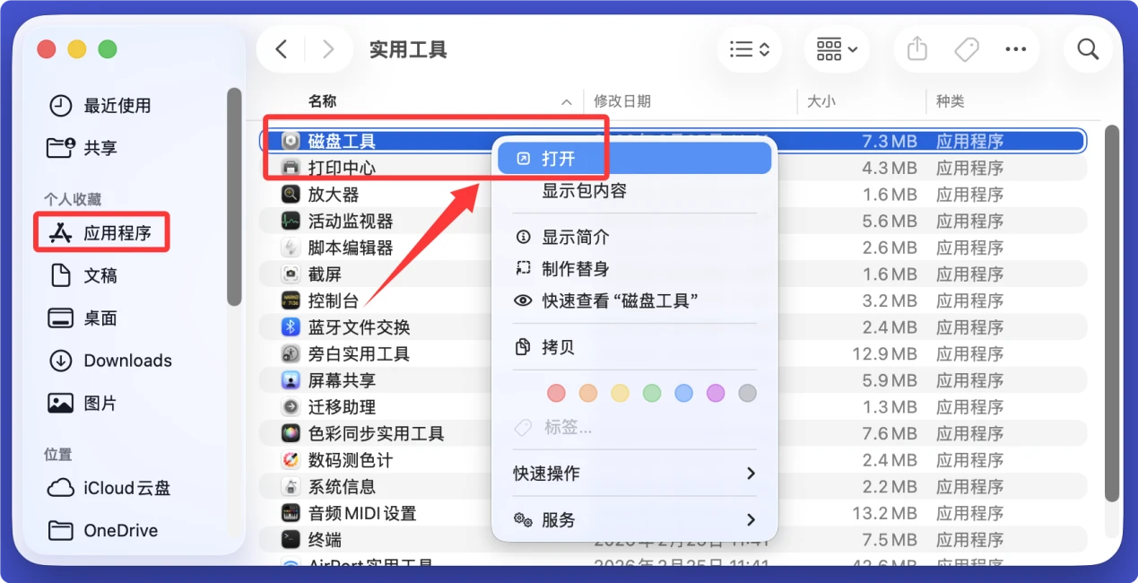Screen dimensions: 1138x583
Task: Select the 13.2 MB size cell
Action: point(884,514)
